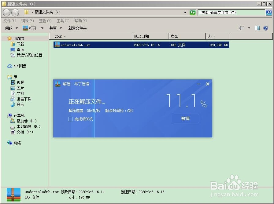
Task: Click the Forward navigation arrow button
Action: tap(15, 13)
